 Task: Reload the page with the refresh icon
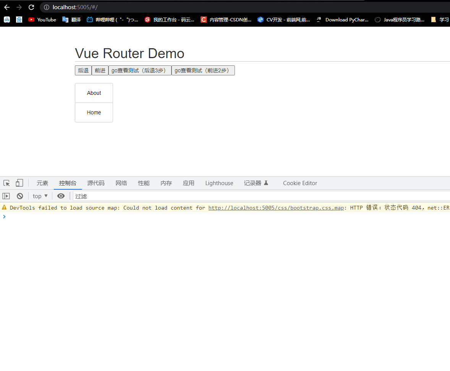click(31, 7)
